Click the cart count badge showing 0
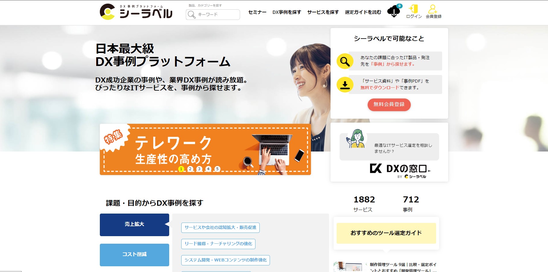Screen dimensions: 548x272 pyautogui.click(x=399, y=6)
